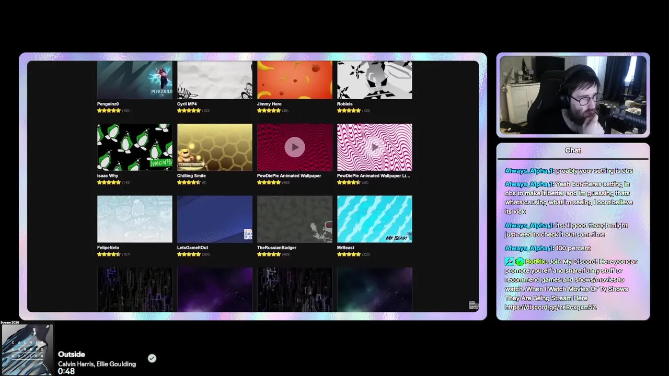Click the star rating under FelipeNeto

pos(109,254)
